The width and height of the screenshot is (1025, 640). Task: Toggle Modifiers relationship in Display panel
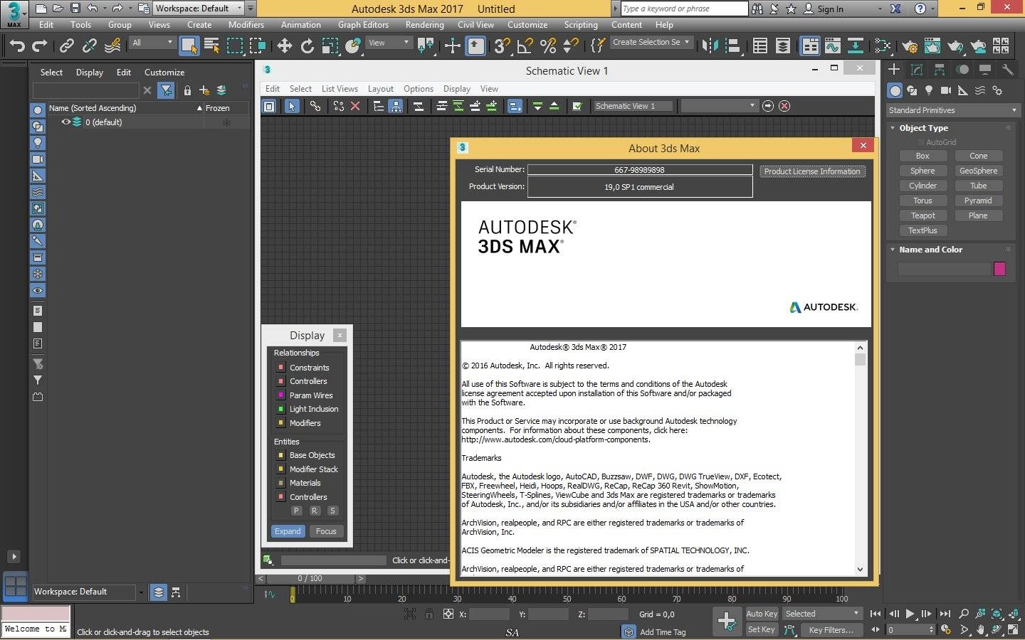coord(280,423)
